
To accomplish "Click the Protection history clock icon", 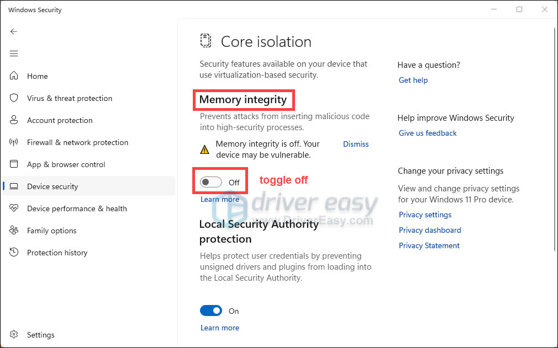I will (14, 252).
